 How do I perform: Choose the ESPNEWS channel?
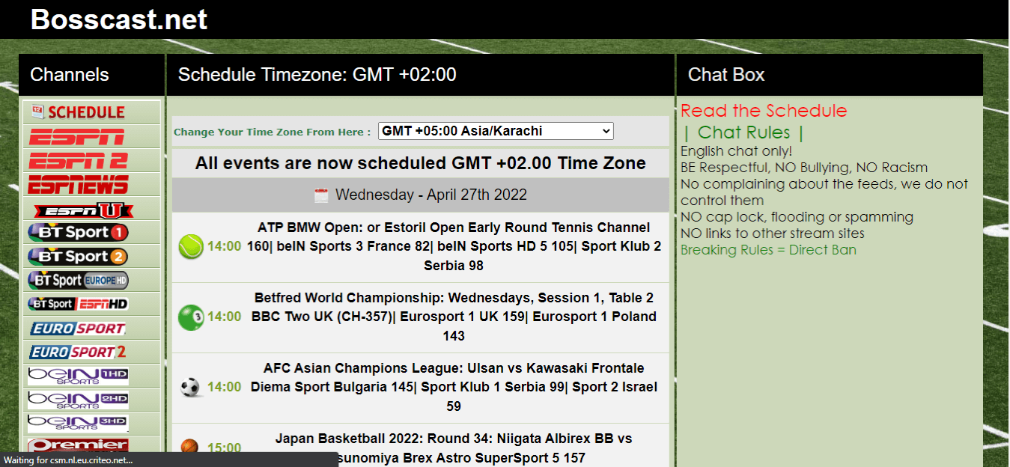[78, 184]
